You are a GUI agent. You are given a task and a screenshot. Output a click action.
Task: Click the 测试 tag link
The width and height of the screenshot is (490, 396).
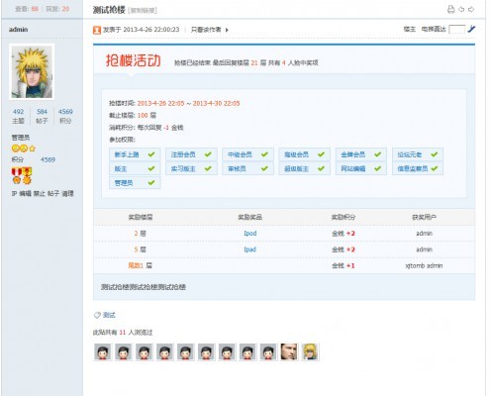(x=109, y=315)
